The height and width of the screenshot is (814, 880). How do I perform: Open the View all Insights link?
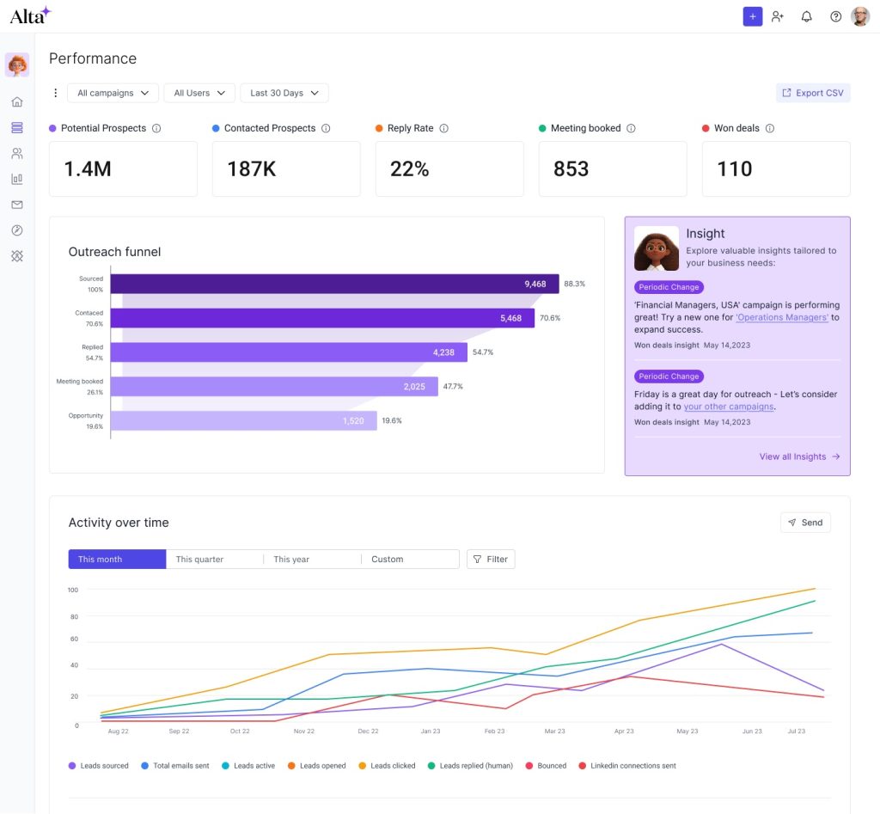click(799, 456)
